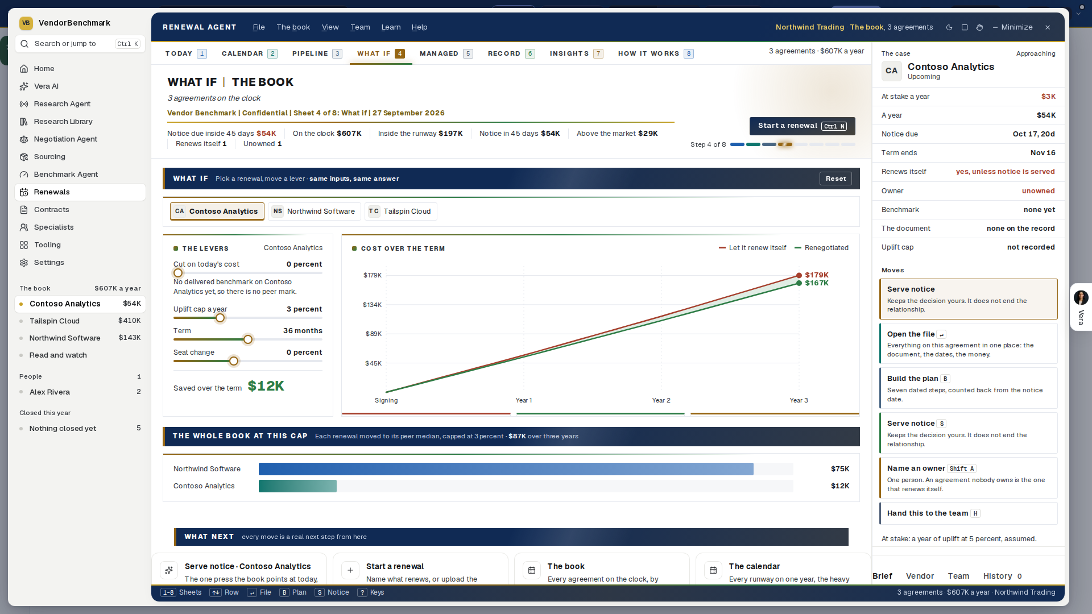Image resolution: width=1092 pixels, height=614 pixels.
Task: Click the Term slider handle
Action: pyautogui.click(x=248, y=339)
